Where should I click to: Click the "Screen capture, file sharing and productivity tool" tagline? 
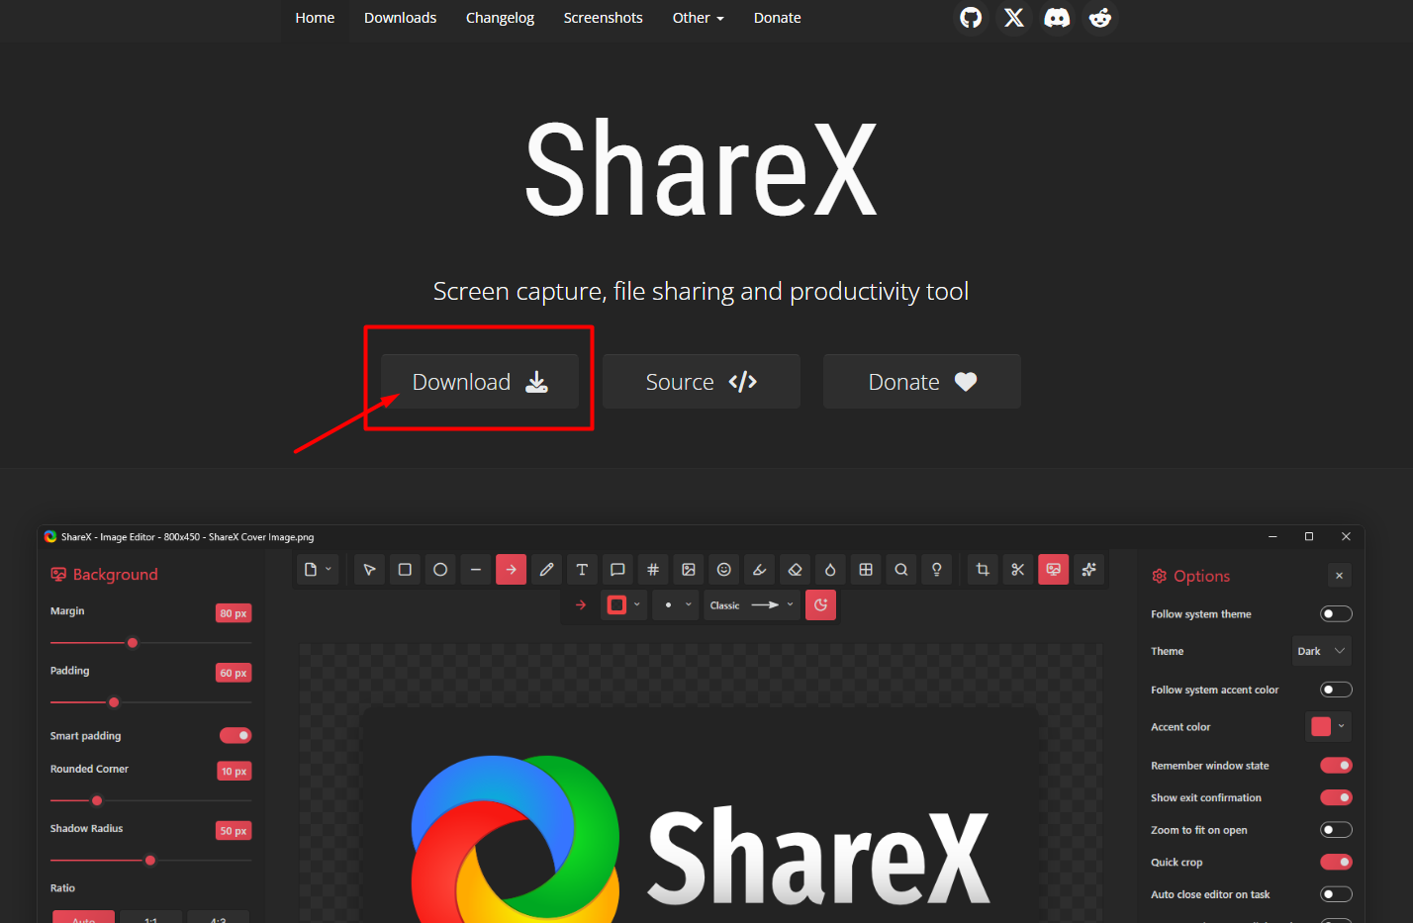pyautogui.click(x=701, y=292)
